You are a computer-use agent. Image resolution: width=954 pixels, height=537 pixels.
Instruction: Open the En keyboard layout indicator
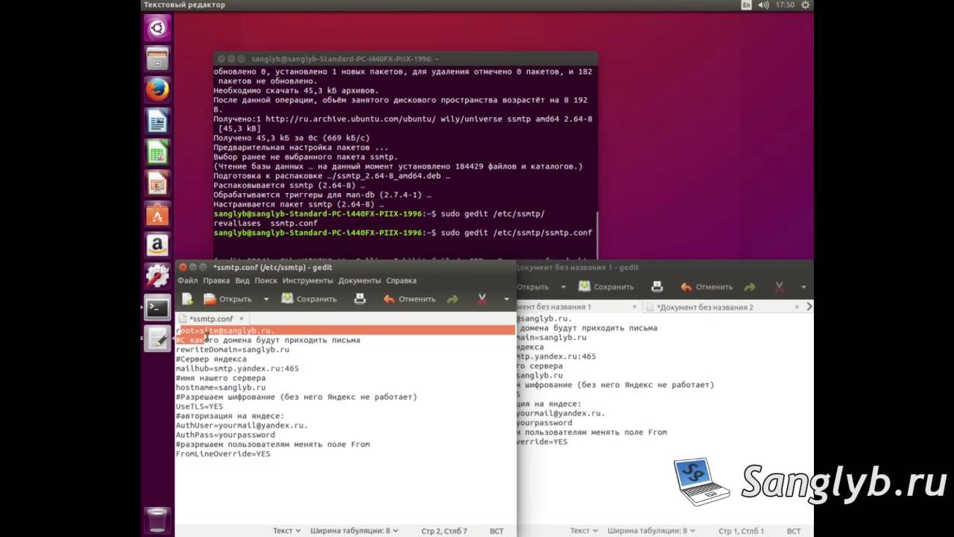click(x=746, y=4)
